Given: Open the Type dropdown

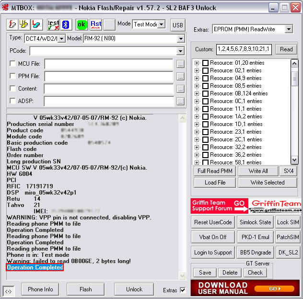Looking at the screenshot, I should (61, 39).
